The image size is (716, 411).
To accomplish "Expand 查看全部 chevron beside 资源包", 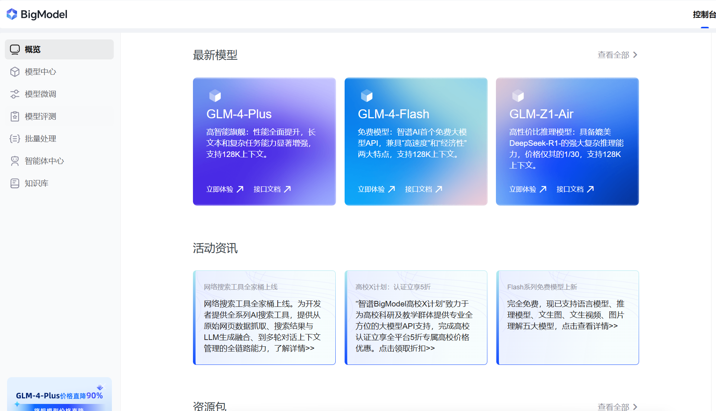I will pyautogui.click(x=635, y=407).
